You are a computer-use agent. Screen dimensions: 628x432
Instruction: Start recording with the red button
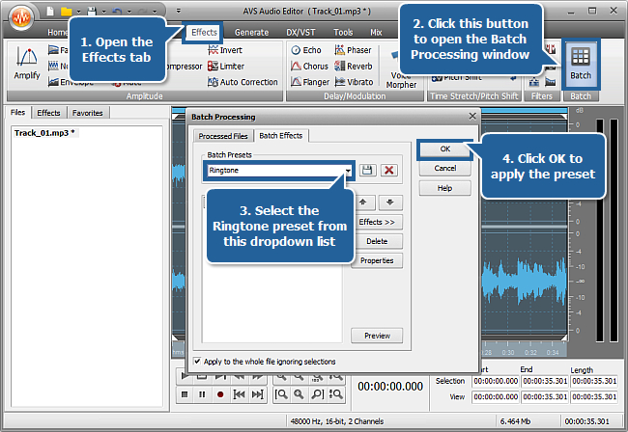pyautogui.click(x=220, y=394)
